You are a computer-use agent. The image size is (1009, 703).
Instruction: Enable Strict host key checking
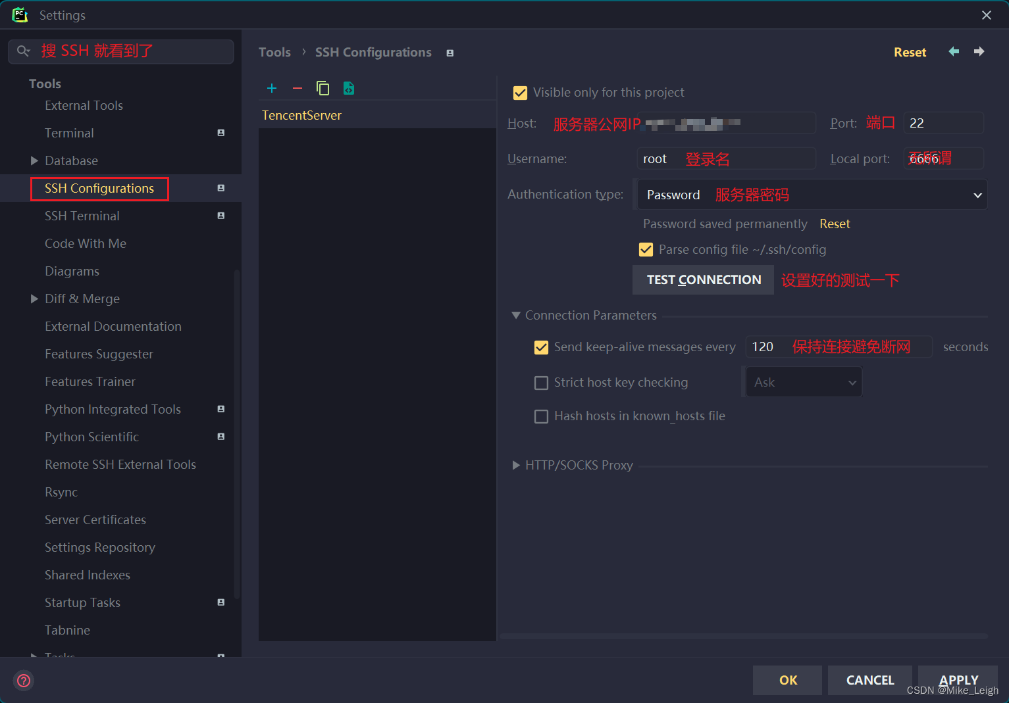[x=541, y=383]
